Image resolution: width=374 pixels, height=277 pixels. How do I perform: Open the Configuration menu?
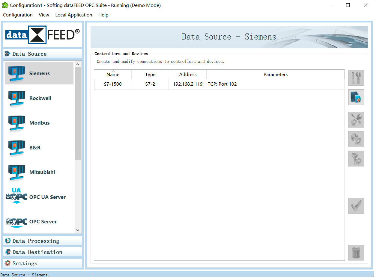pyautogui.click(x=17, y=15)
